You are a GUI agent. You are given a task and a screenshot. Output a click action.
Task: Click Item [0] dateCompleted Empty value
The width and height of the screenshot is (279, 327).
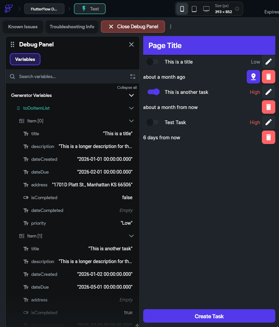tap(126, 210)
